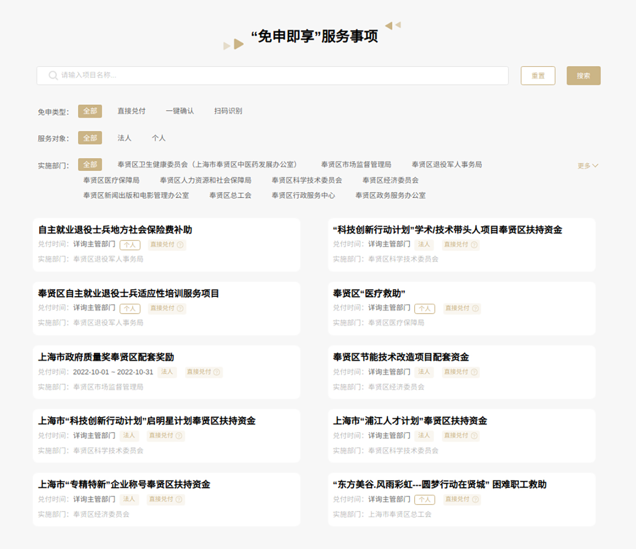Click 奉贤区市场监督管理局 text in 质量奖 card

click(x=108, y=387)
